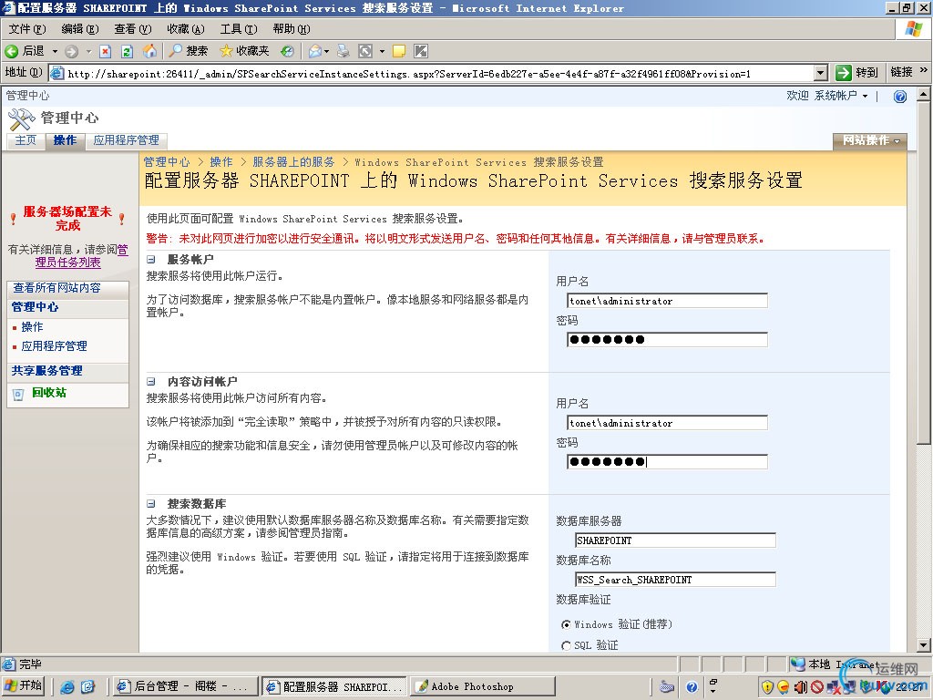Viewport: 933px width, 700px height.
Task: Collapse the 内容访问帐户 section
Action: pos(151,382)
